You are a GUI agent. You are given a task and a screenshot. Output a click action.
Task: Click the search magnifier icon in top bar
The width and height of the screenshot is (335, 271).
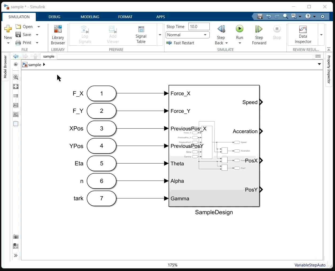[285, 16]
